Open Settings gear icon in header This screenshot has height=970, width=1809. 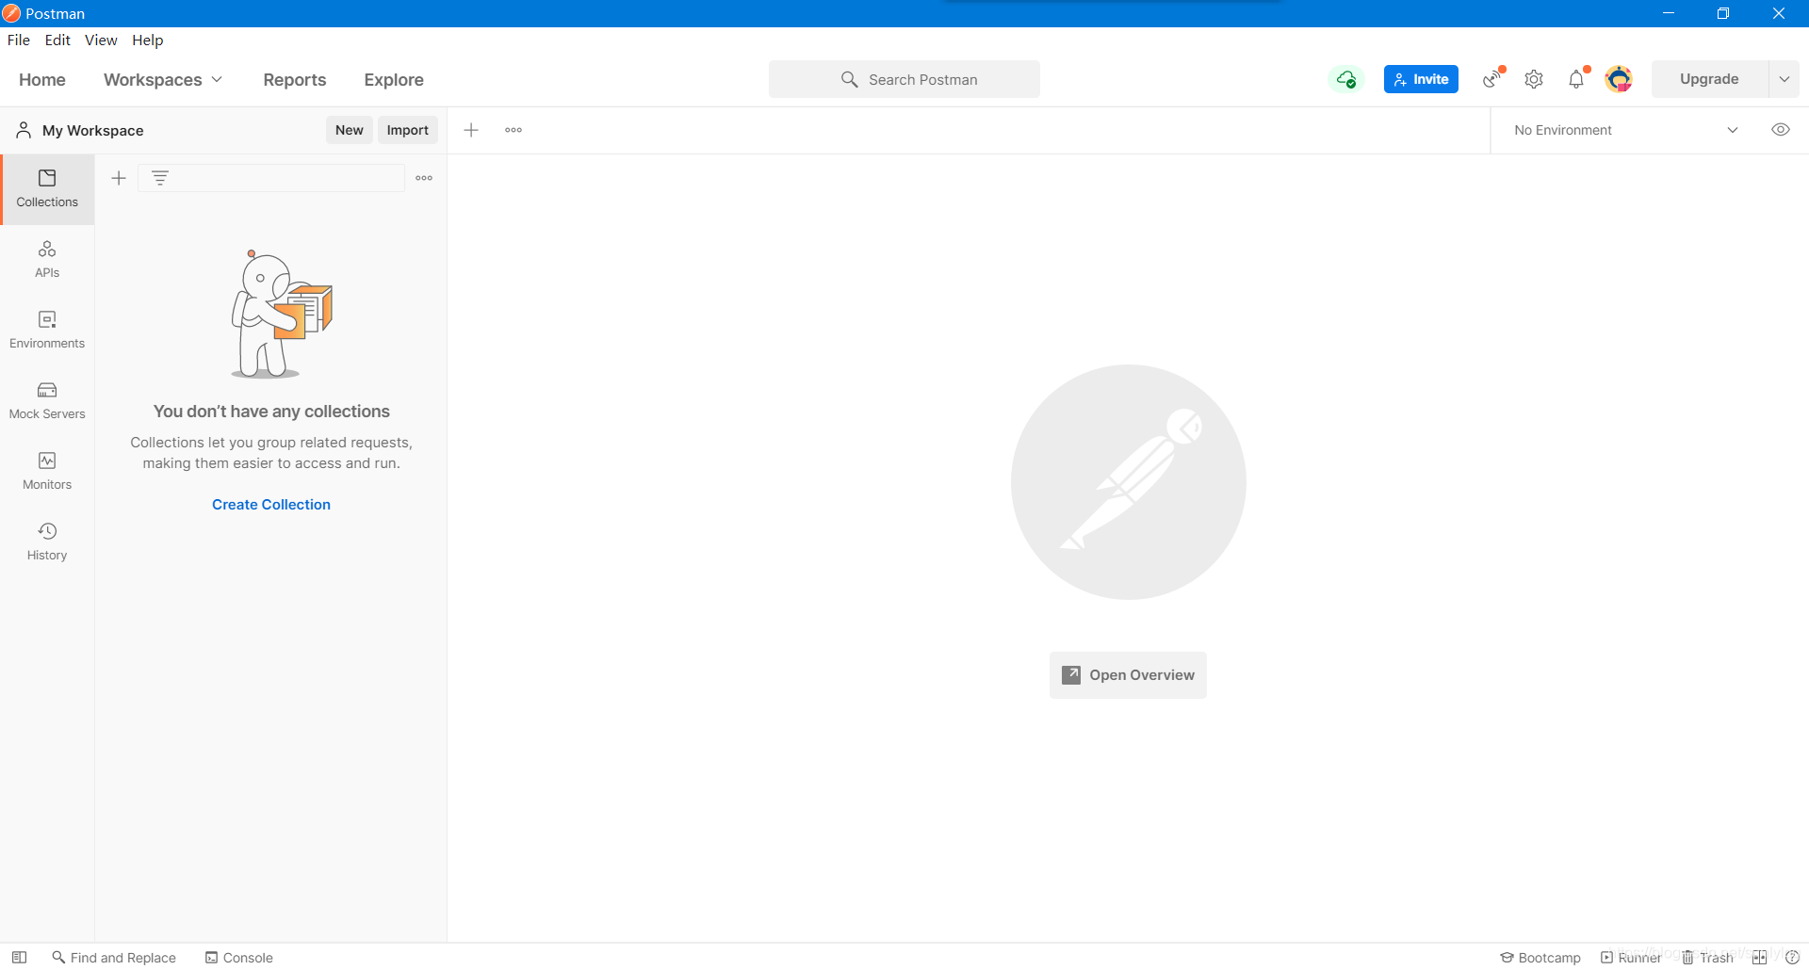pyautogui.click(x=1534, y=79)
